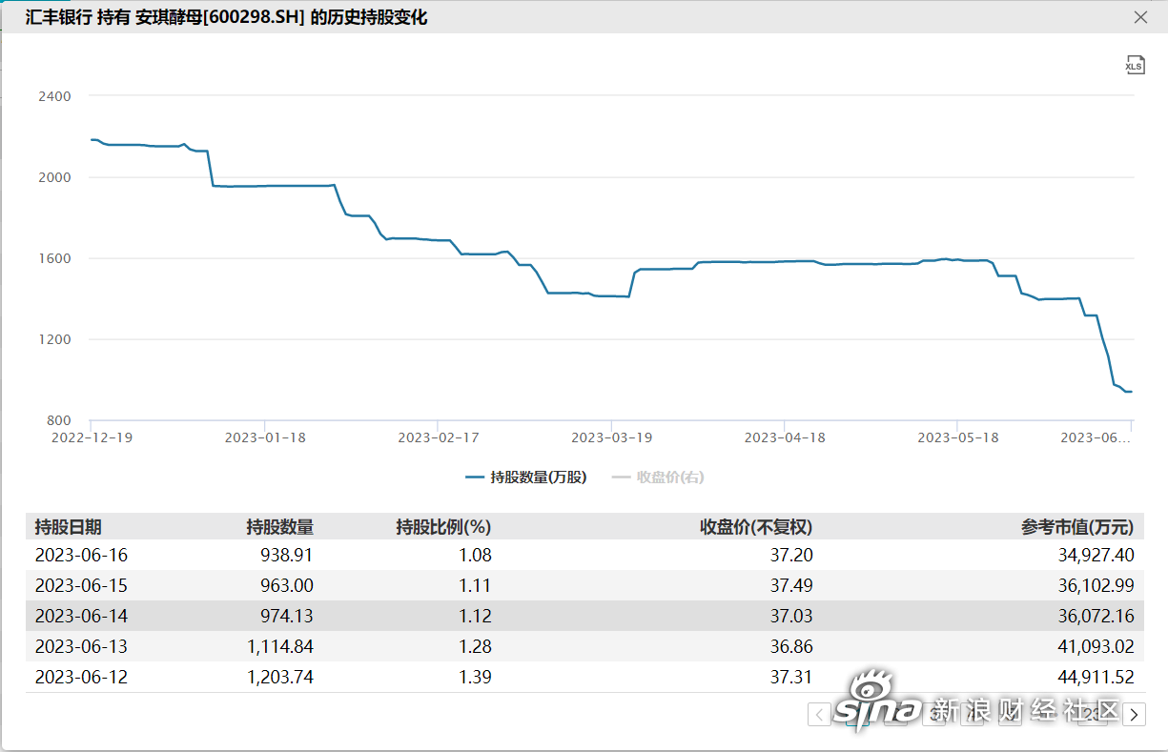Click the 1600 y-axis label

54,258
